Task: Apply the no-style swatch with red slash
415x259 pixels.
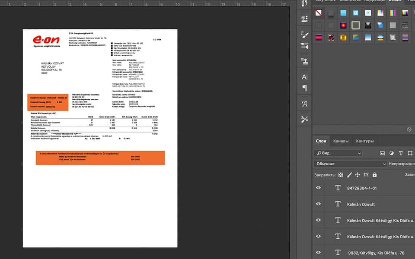Action: [x=319, y=13]
